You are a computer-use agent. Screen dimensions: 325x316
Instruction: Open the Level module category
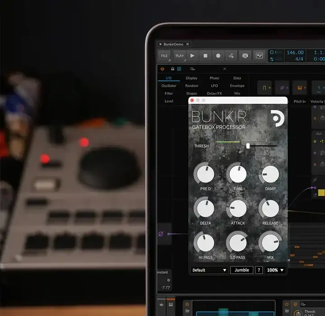point(169,101)
